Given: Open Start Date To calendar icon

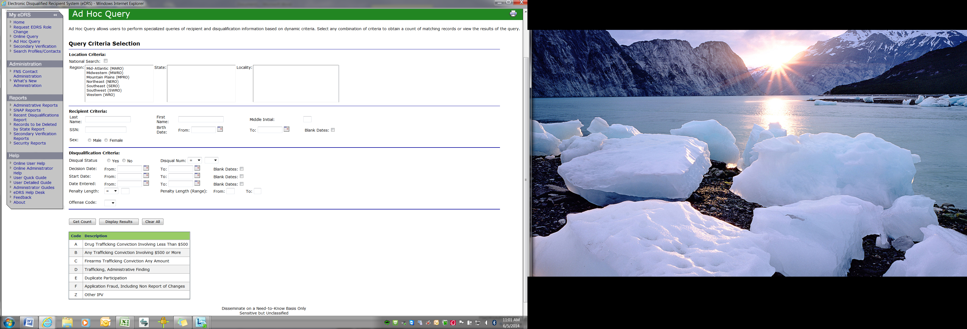Looking at the screenshot, I should click(x=197, y=176).
